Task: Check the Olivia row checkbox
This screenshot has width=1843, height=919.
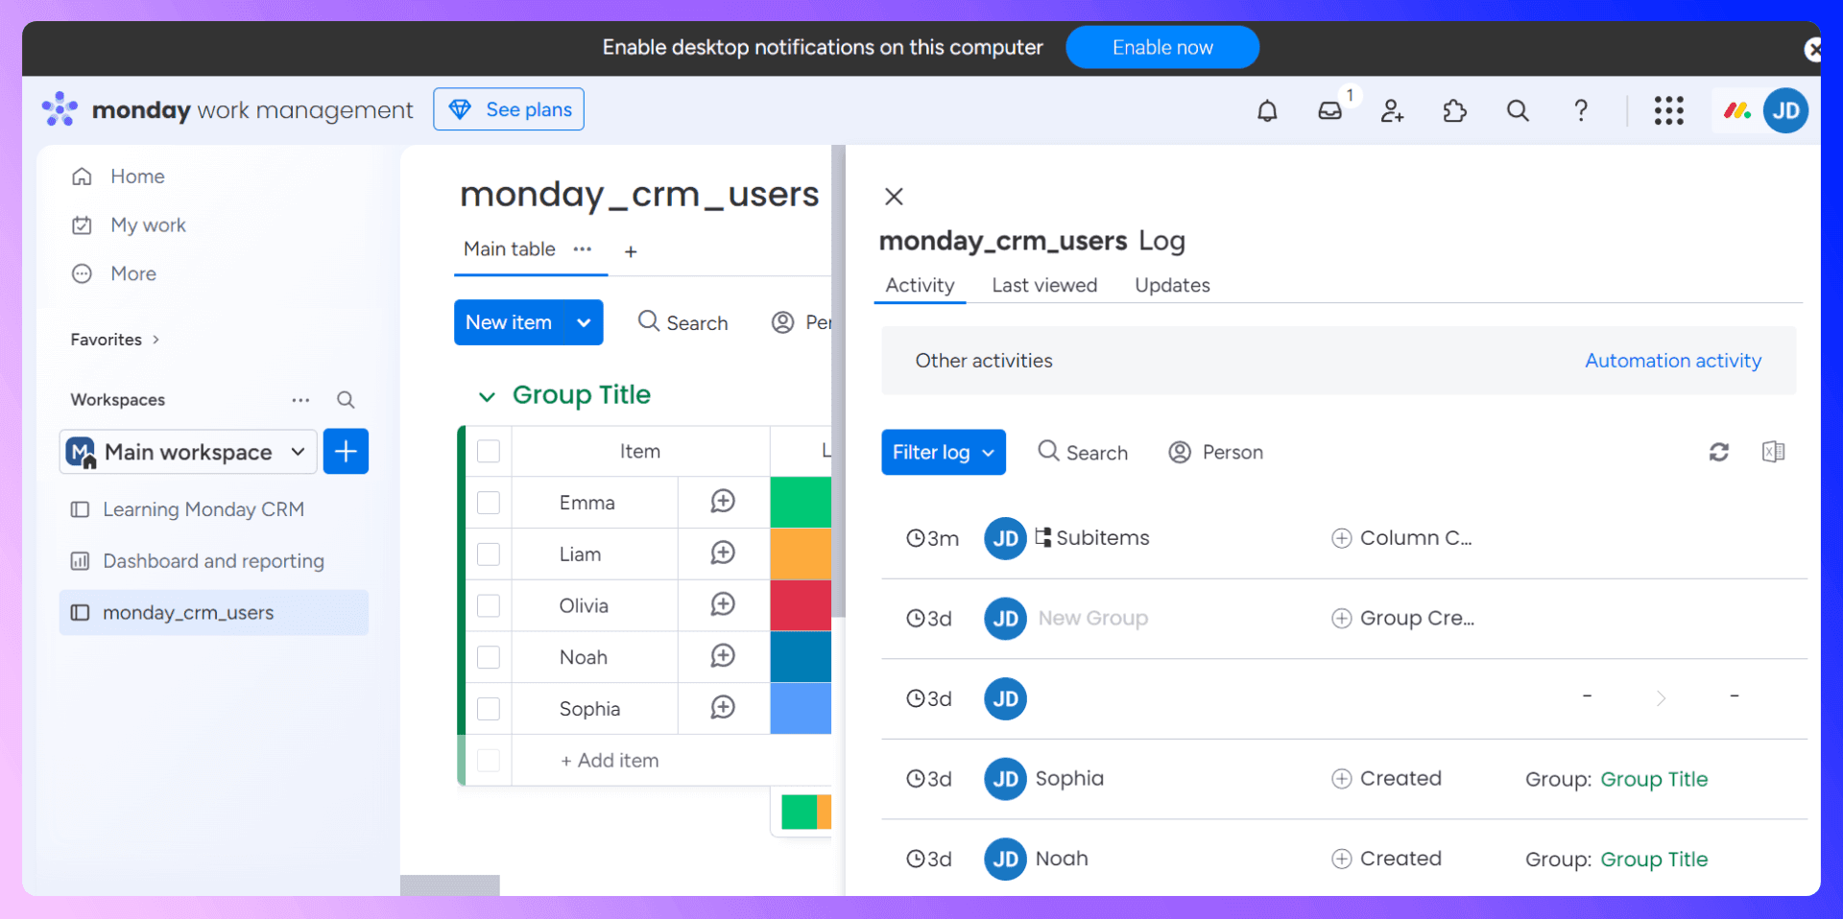Action: coord(489,605)
